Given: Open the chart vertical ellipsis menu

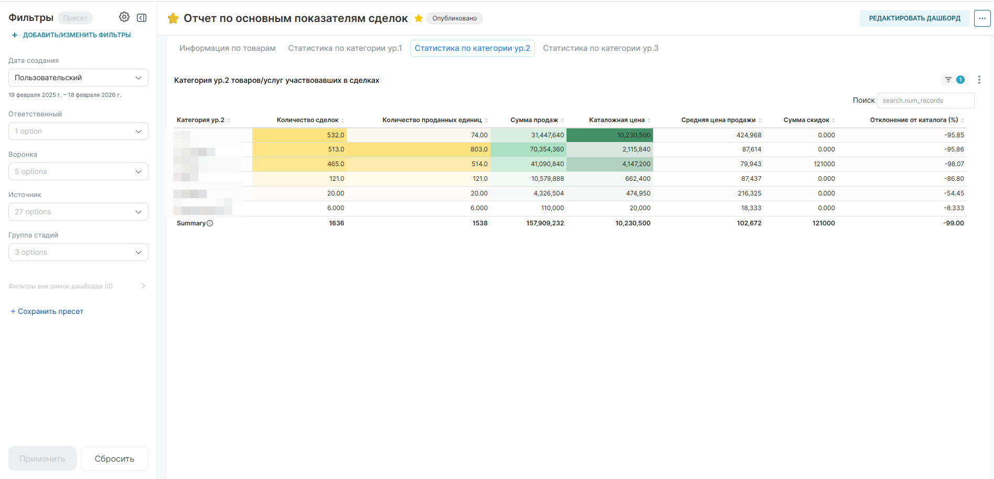Looking at the screenshot, I should pos(979,80).
